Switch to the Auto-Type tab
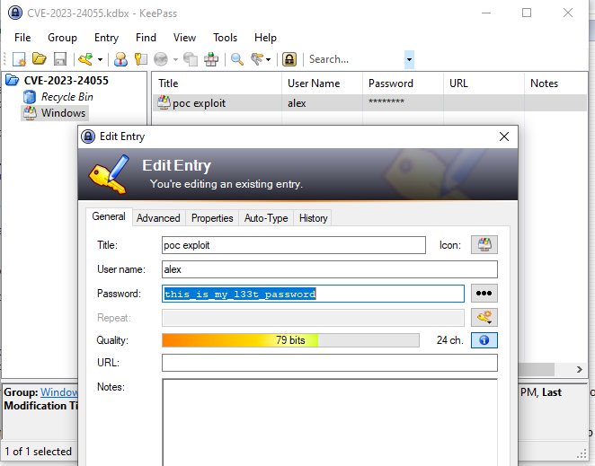This screenshot has width=595, height=466. [266, 218]
